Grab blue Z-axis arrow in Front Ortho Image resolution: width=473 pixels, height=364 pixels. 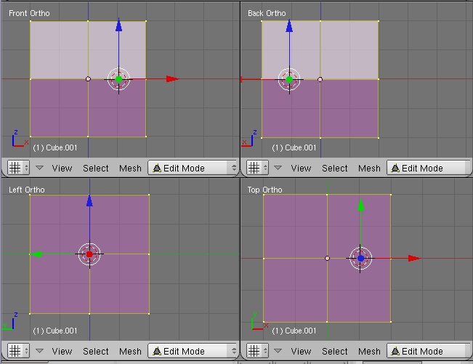pos(119,25)
